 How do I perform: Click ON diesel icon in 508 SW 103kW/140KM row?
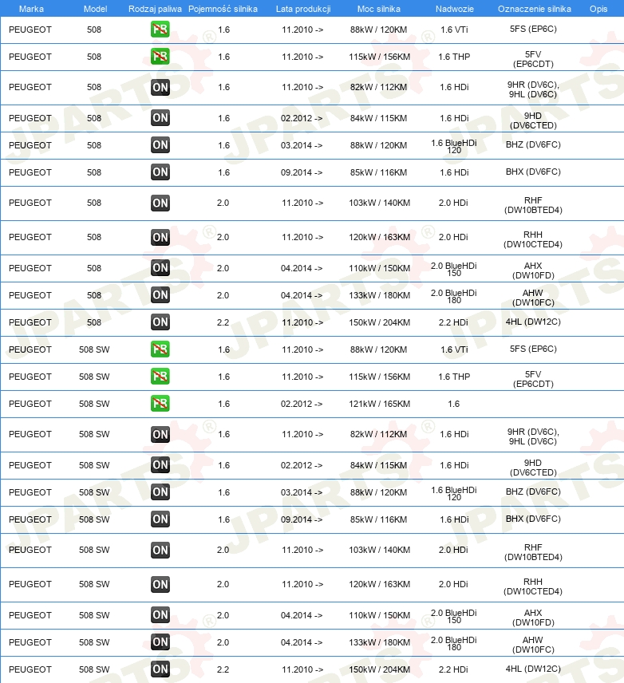(160, 550)
